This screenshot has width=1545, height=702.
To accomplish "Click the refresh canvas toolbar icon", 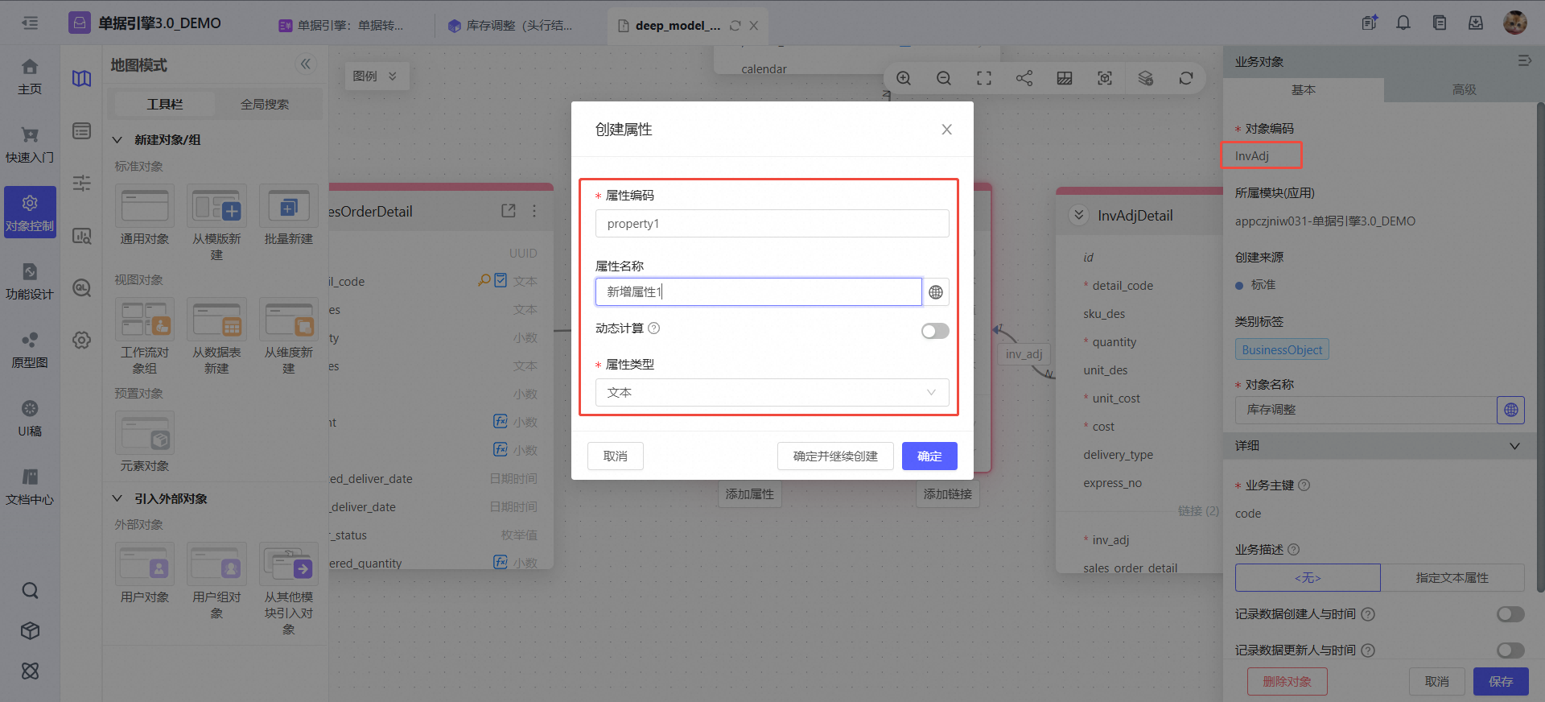I will point(1186,78).
